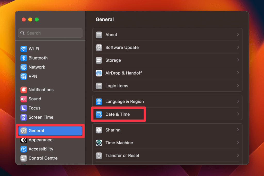The height and width of the screenshot is (176, 264).
Task: Click the yellow minimize window button
Action: click(x=30, y=20)
